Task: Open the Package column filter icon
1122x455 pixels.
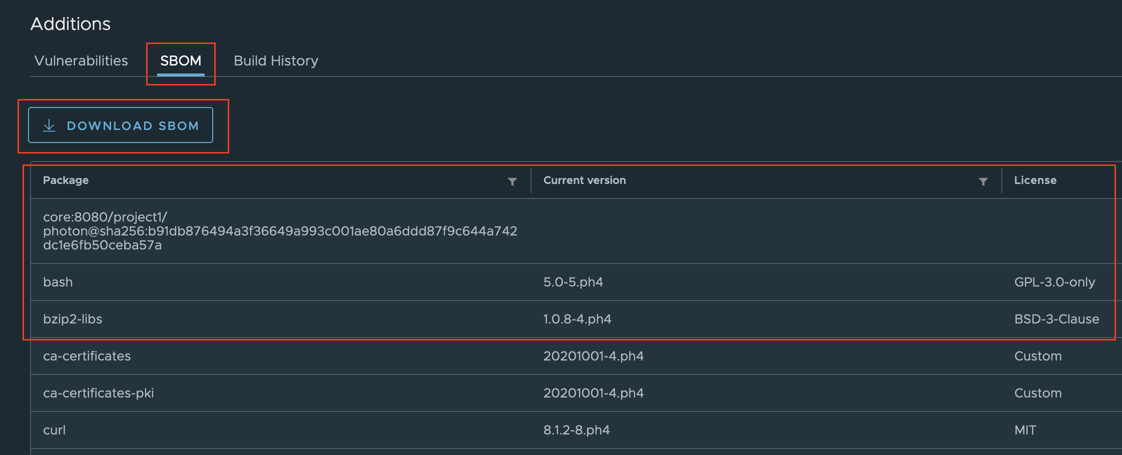Action: tap(512, 181)
